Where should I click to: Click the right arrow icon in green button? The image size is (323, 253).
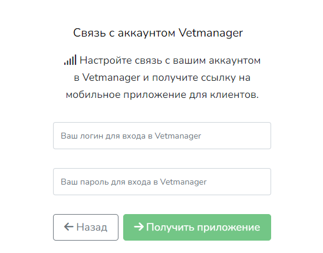tap(139, 227)
